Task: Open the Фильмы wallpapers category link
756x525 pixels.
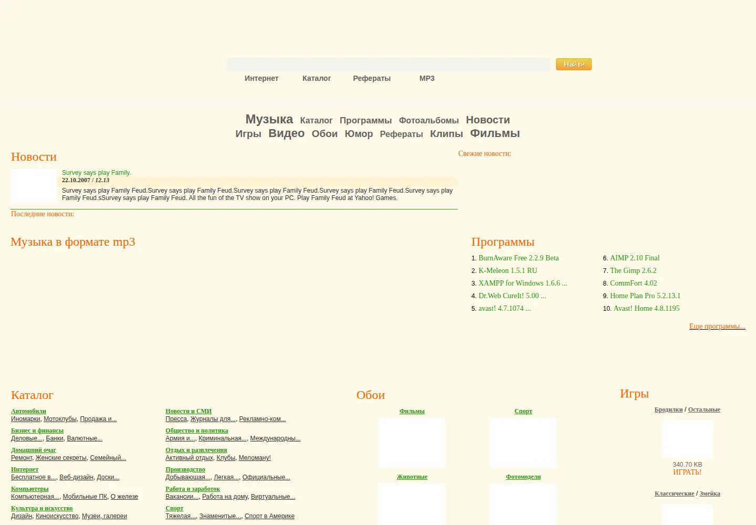Action: [x=412, y=411]
